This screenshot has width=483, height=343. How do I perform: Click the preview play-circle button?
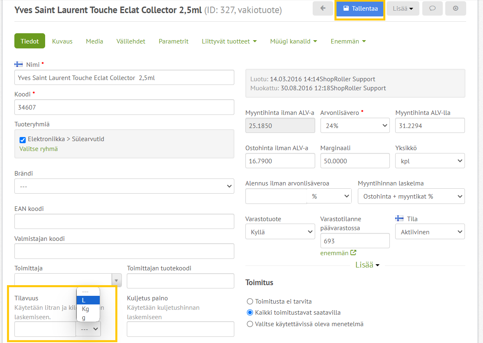tap(456, 8)
